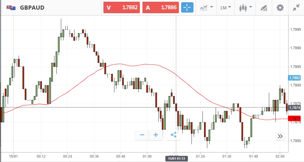The width and height of the screenshot is (304, 162).
Task: Collapse the chart with the shrink arrows
Action: point(296,8)
